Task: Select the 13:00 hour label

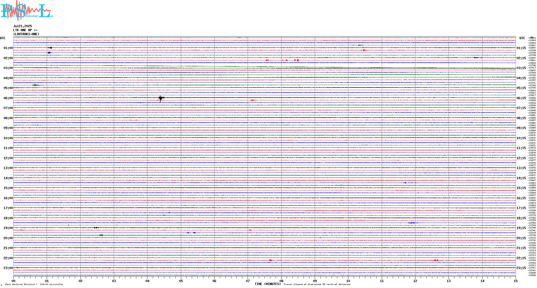Action: coord(8,168)
